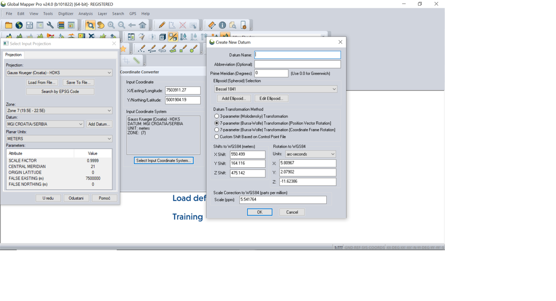Select 3-parameter Molodensky Transformation radio

tap(216, 116)
